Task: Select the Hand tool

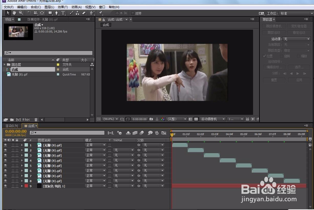Action: [14, 13]
